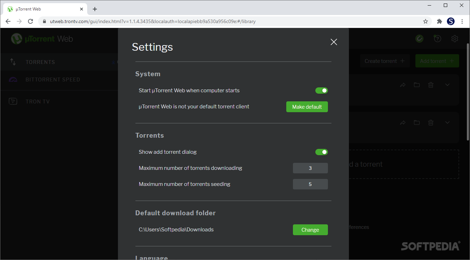This screenshot has width=470, height=260.
Task: Open the Chrome profile avatar
Action: [451, 21]
